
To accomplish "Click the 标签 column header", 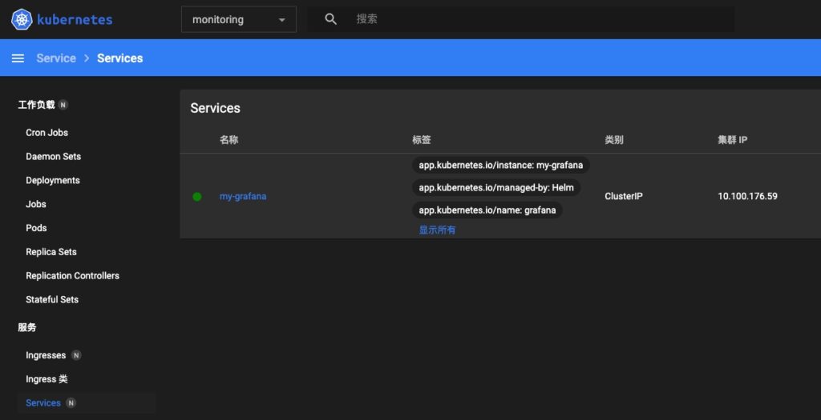I will tap(422, 140).
